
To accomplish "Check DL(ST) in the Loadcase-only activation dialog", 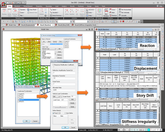I will coord(18,96).
